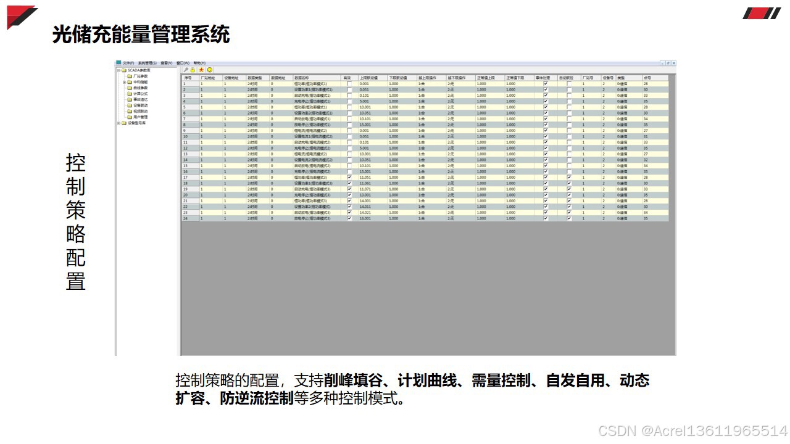This screenshot has width=790, height=444.
Task: Click 数据类型 cell in row 10
Action: 258,136
